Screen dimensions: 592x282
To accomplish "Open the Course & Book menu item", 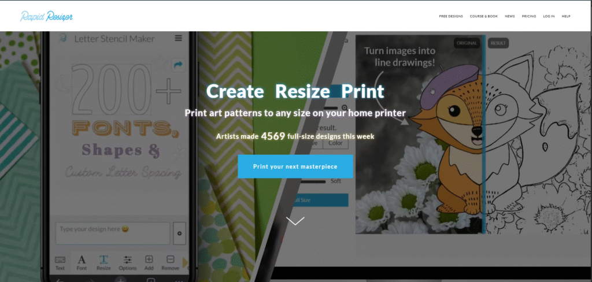I will (x=484, y=16).
